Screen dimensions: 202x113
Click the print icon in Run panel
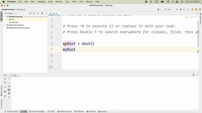coord(9,94)
